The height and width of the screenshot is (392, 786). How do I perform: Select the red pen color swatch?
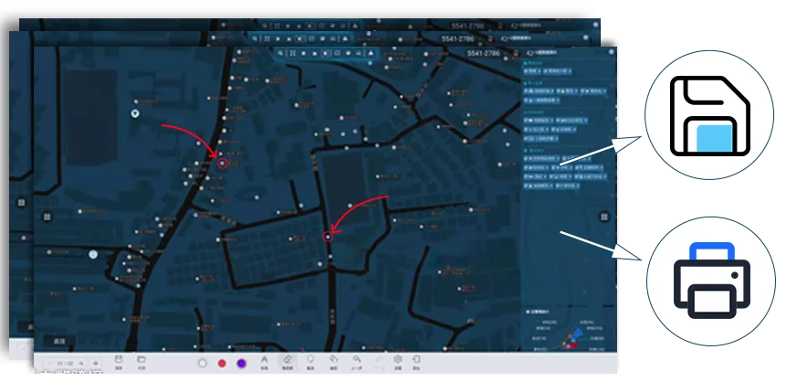coord(222,364)
